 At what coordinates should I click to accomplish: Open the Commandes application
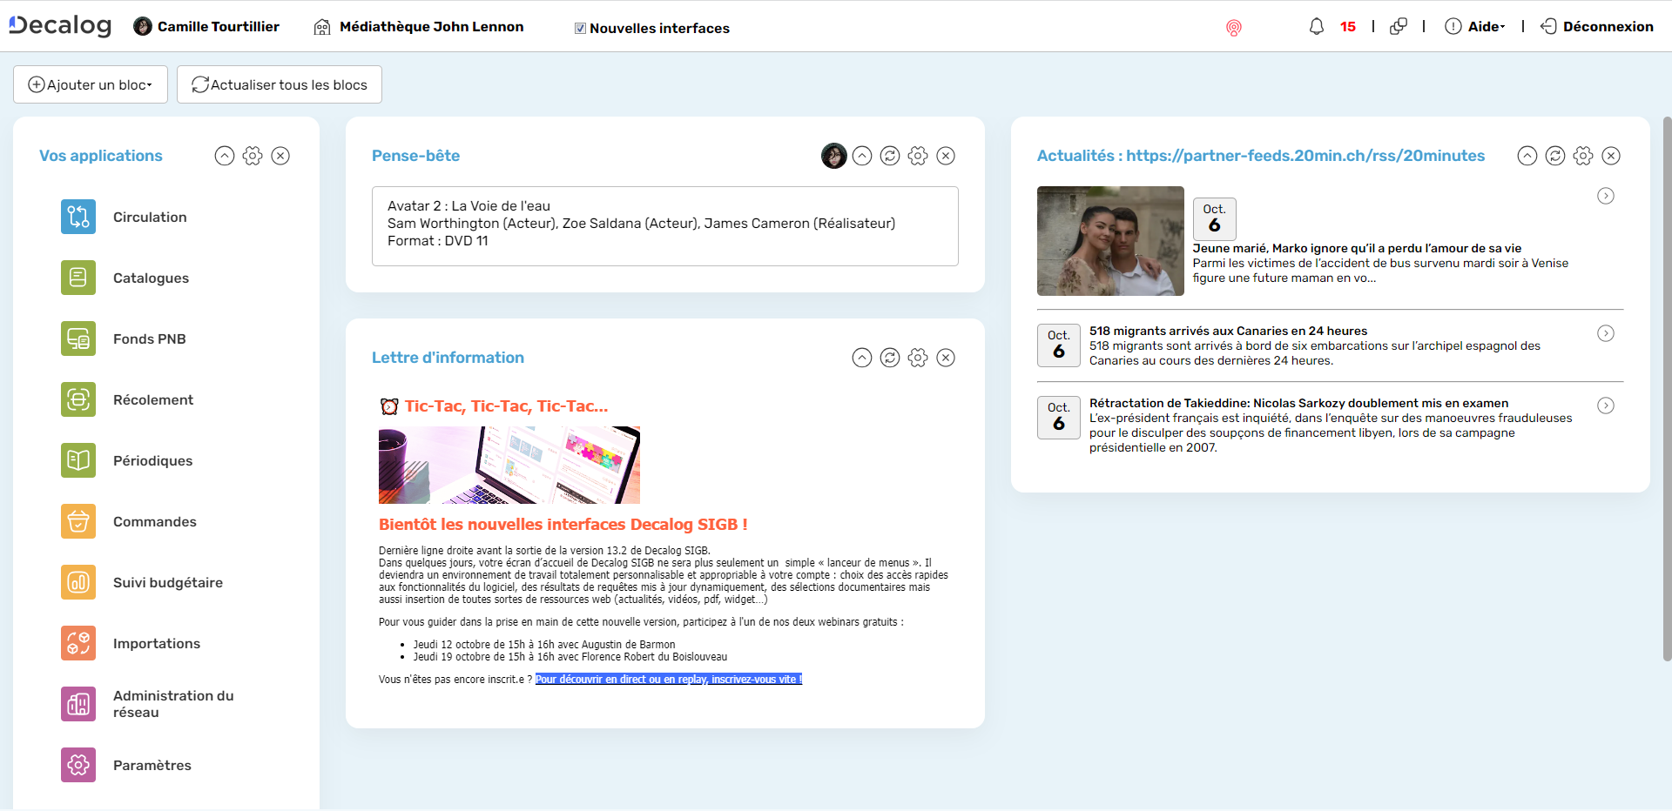(x=154, y=521)
